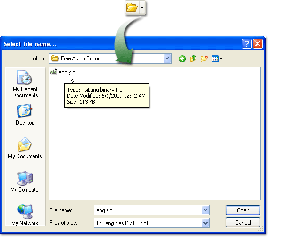Open the View Menu icon
The image size is (283, 242).
pyautogui.click(x=216, y=58)
